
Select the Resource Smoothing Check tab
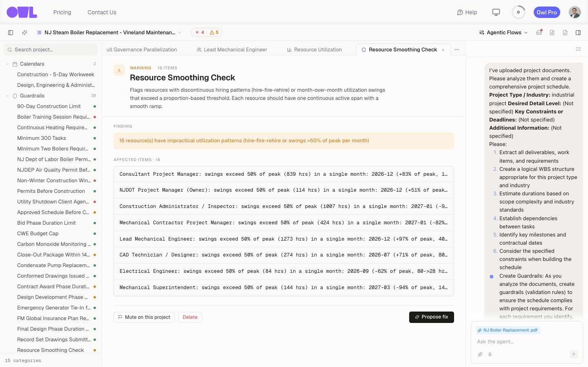[x=403, y=50]
